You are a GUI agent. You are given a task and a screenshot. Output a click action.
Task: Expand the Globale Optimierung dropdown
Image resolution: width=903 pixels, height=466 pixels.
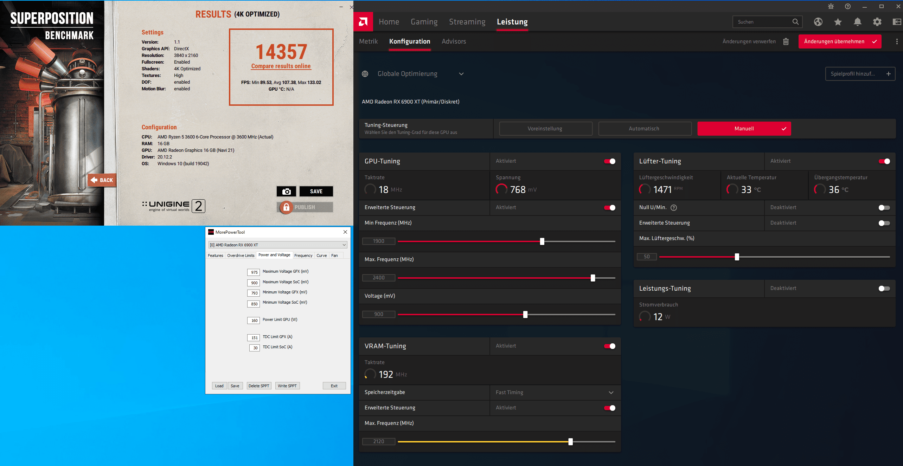[461, 74]
